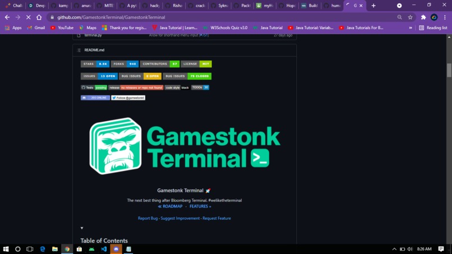Open the Chrome profile avatar
Viewport: 452px width, 254px height.
point(434,17)
